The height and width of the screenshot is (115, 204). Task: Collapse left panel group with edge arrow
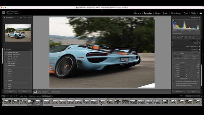[x=1, y=55]
